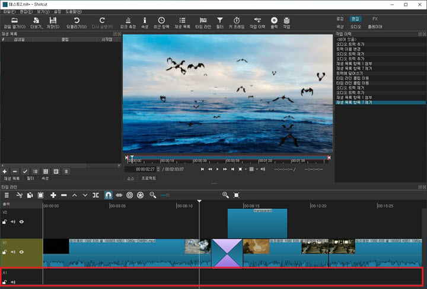
Task: Mute the A1 audio track
Action: (x=13, y=282)
